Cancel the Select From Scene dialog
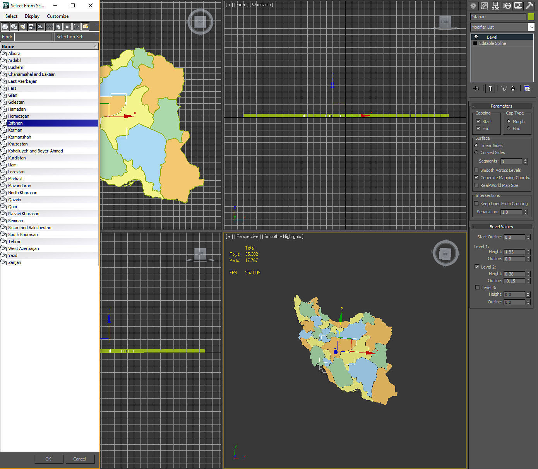This screenshot has width=538, height=469. click(80, 459)
